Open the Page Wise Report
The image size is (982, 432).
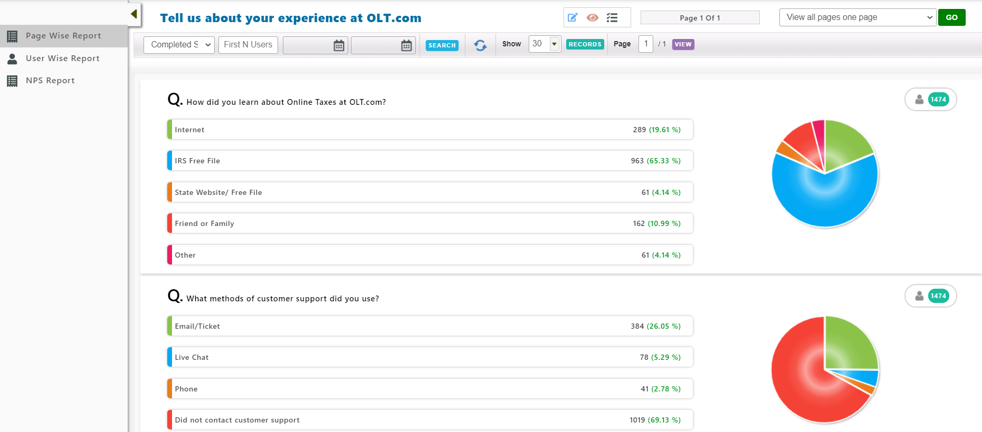[x=63, y=36]
